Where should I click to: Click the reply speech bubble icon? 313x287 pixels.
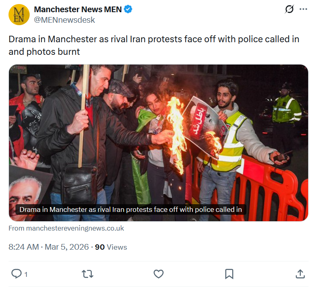click(x=16, y=274)
